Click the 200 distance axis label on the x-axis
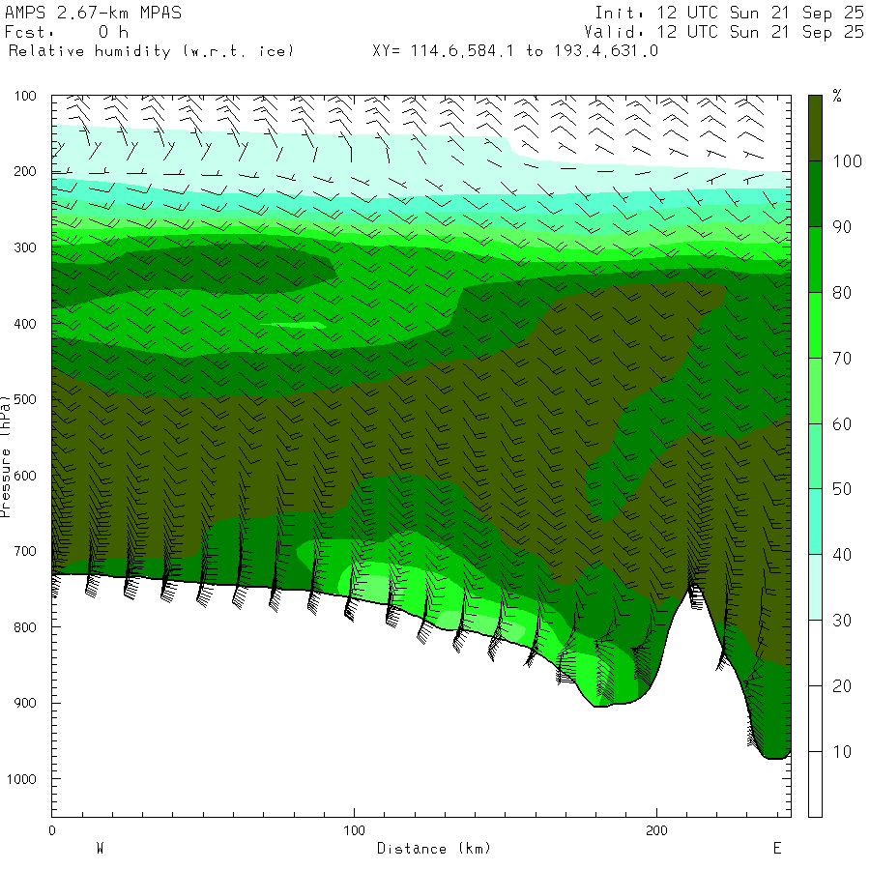 coord(657,830)
